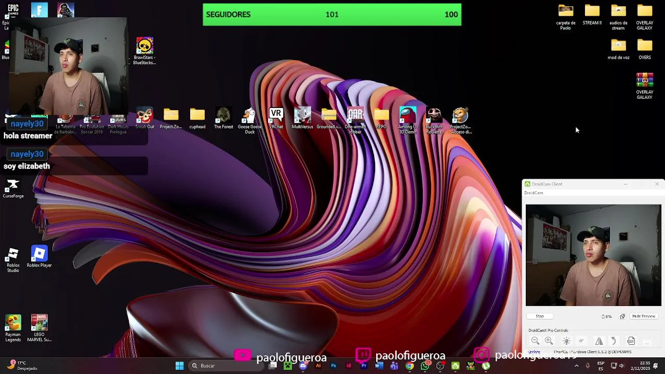Select the Buckshot Roulette shortcut
This screenshot has width=665, height=374.
point(434,121)
